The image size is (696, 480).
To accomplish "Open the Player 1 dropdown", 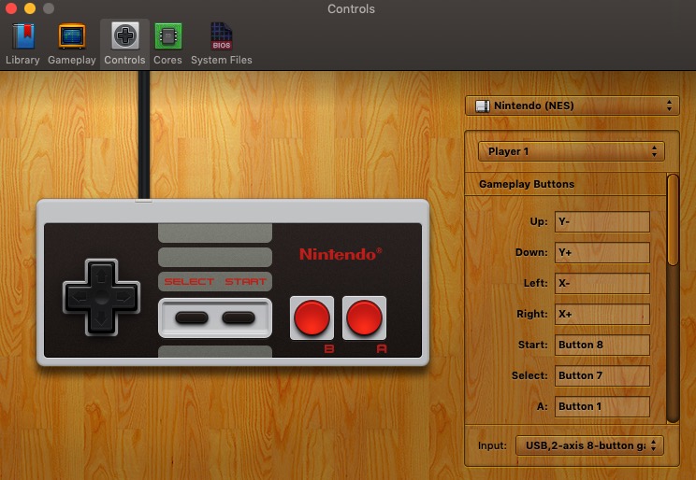I will pyautogui.click(x=572, y=151).
